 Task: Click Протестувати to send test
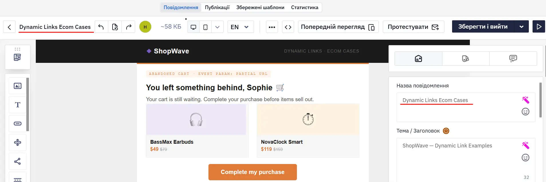point(413,27)
